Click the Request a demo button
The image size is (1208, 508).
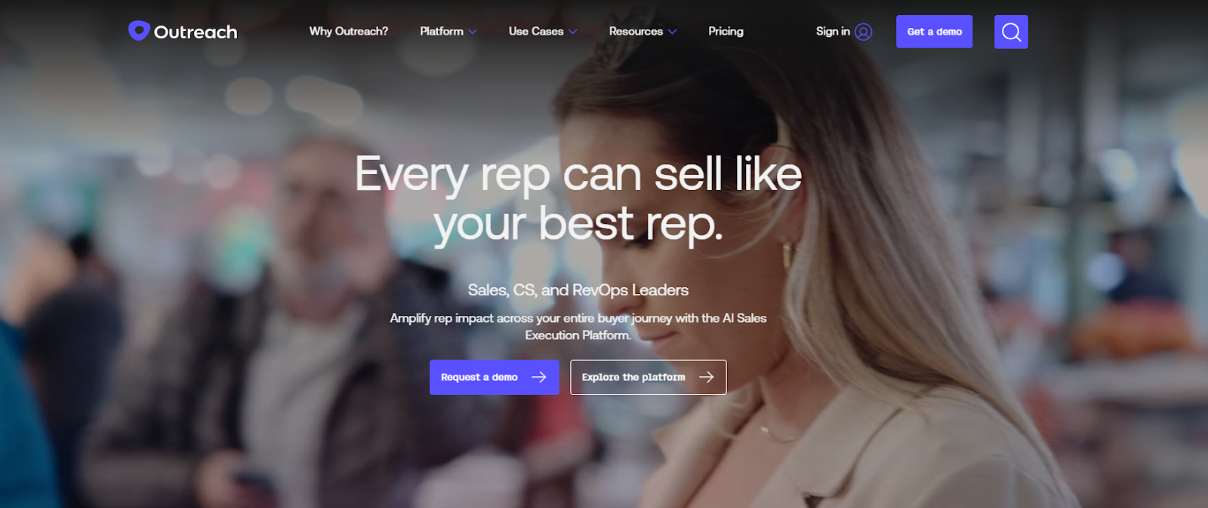click(495, 377)
